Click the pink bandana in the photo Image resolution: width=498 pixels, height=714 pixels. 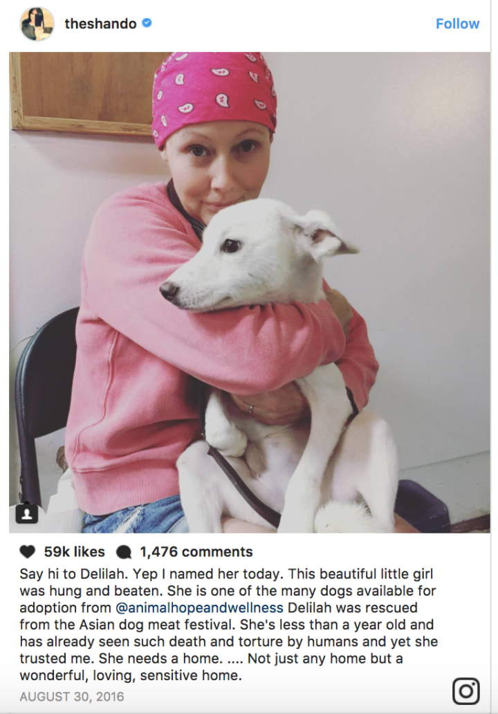pyautogui.click(x=214, y=93)
